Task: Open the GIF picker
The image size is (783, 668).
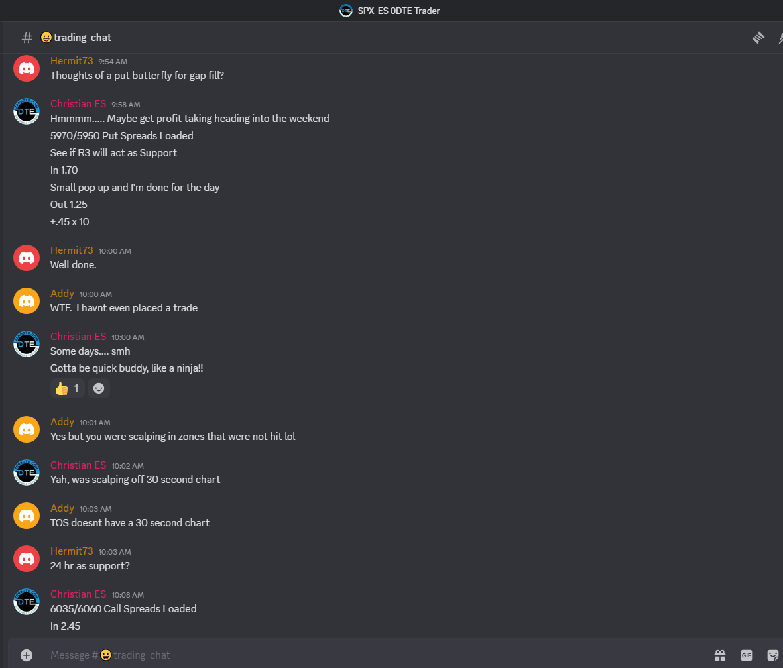Action: click(746, 655)
